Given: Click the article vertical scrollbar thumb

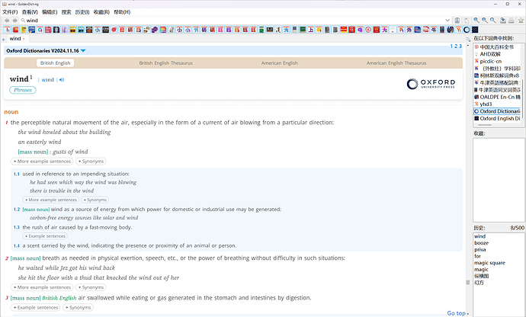Looking at the screenshot, I should (x=468, y=283).
